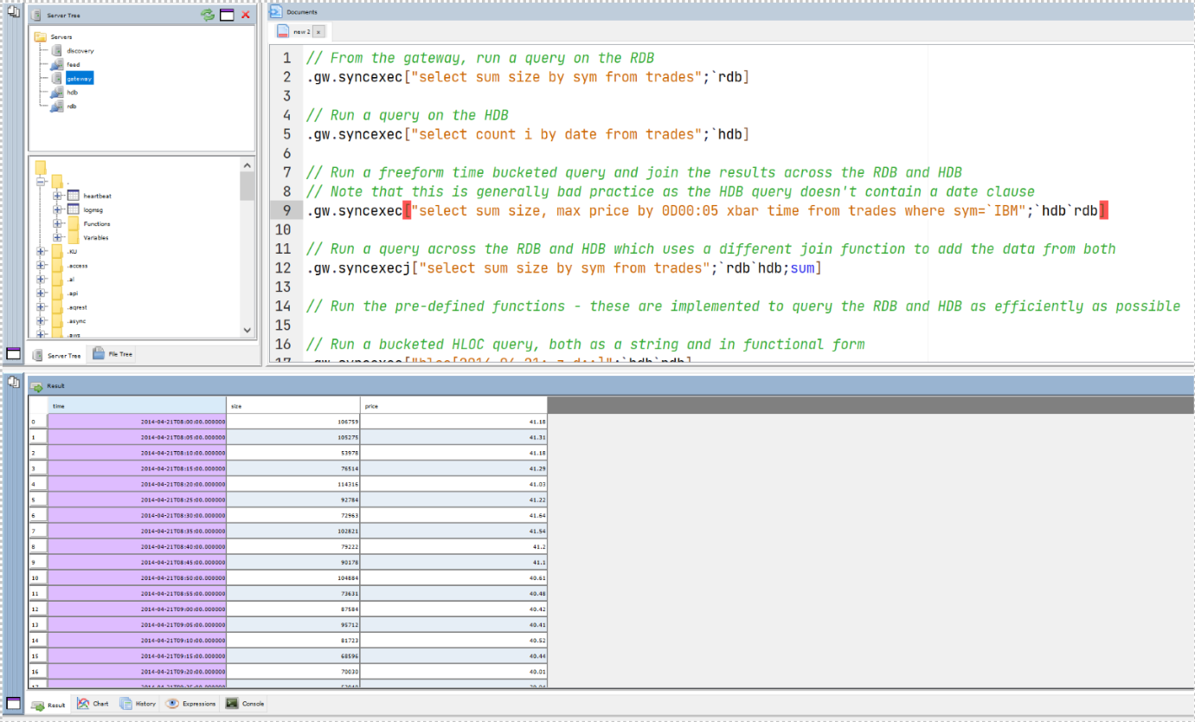This screenshot has width=1195, height=722.
Task: Click the 'time' column header
Action: [137, 405]
